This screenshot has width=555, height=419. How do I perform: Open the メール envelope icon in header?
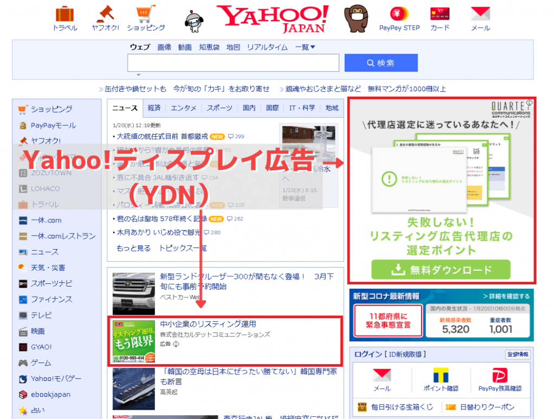click(x=480, y=14)
